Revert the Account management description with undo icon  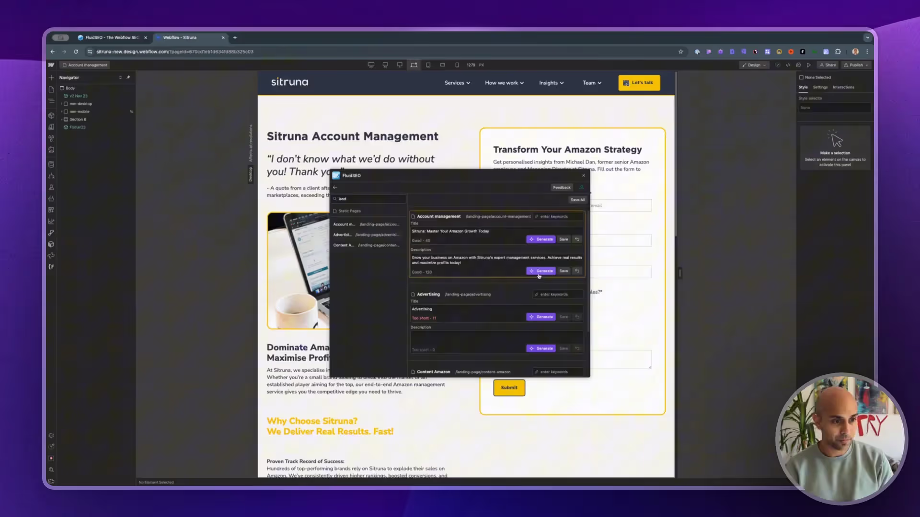[x=577, y=271]
